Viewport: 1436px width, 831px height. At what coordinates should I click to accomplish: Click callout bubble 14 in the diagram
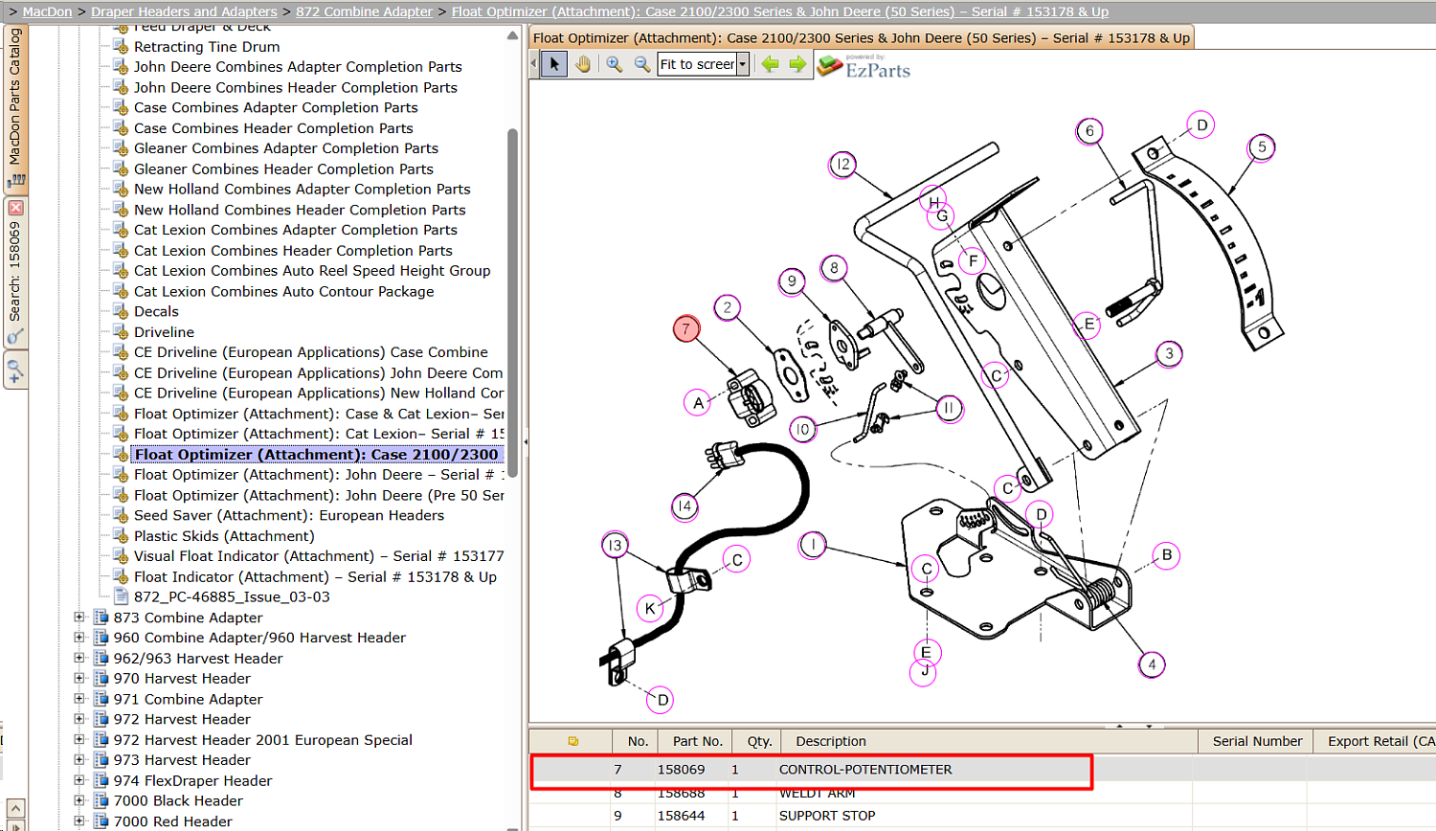pyautogui.click(x=684, y=506)
